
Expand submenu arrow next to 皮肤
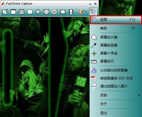click(x=139, y=95)
